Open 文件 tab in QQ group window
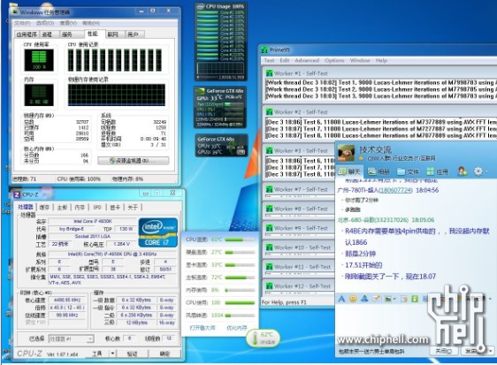 coord(408,171)
